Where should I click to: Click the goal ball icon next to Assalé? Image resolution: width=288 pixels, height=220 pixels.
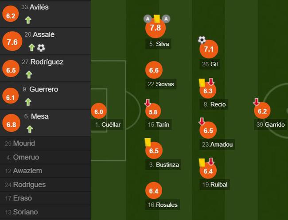(x=41, y=48)
